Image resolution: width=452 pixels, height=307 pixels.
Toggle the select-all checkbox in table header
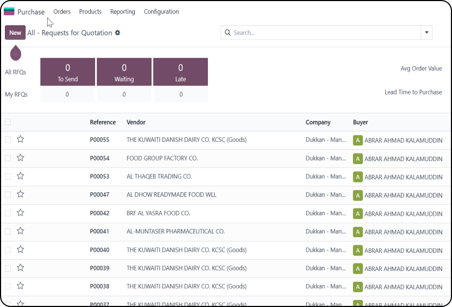pyautogui.click(x=8, y=122)
